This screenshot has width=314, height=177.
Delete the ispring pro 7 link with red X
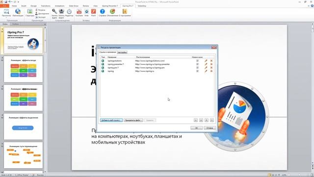[x=211, y=67]
